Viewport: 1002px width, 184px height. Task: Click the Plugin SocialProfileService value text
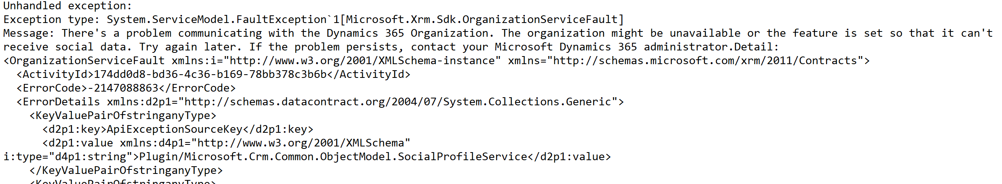tap(333, 157)
